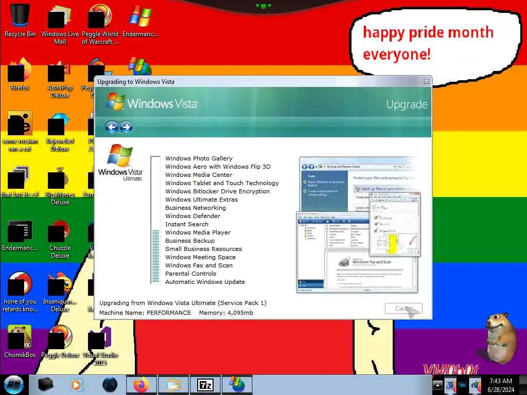This screenshot has height=395, width=527.
Task: Click the vertical upgrade progress bar
Action: click(x=155, y=220)
